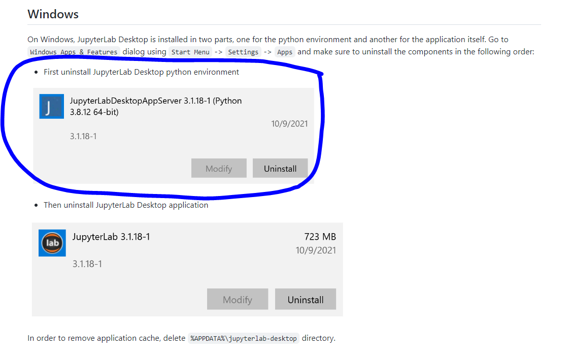Click the 10/9/2021 date under 723 MB
567x355 pixels.
[x=316, y=250]
